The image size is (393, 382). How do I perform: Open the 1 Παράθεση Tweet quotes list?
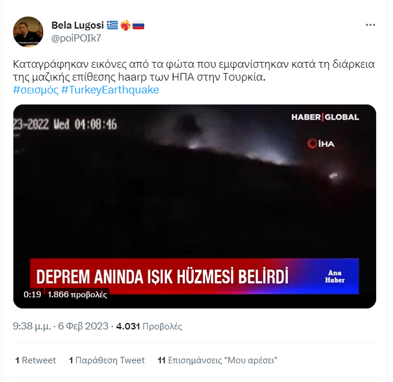(x=107, y=360)
